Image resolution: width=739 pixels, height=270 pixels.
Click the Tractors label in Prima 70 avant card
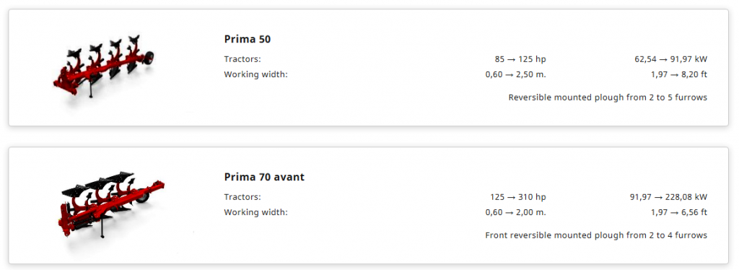pos(242,197)
